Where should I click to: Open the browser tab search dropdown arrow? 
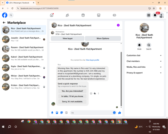(3, 3)
